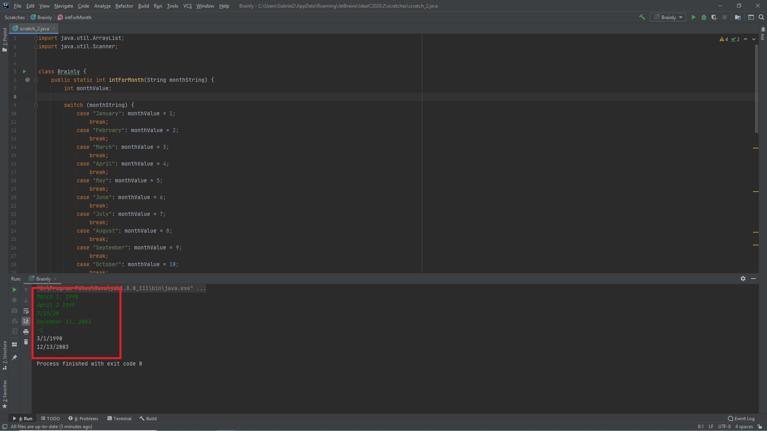Open Run panel settings gear

pos(743,279)
